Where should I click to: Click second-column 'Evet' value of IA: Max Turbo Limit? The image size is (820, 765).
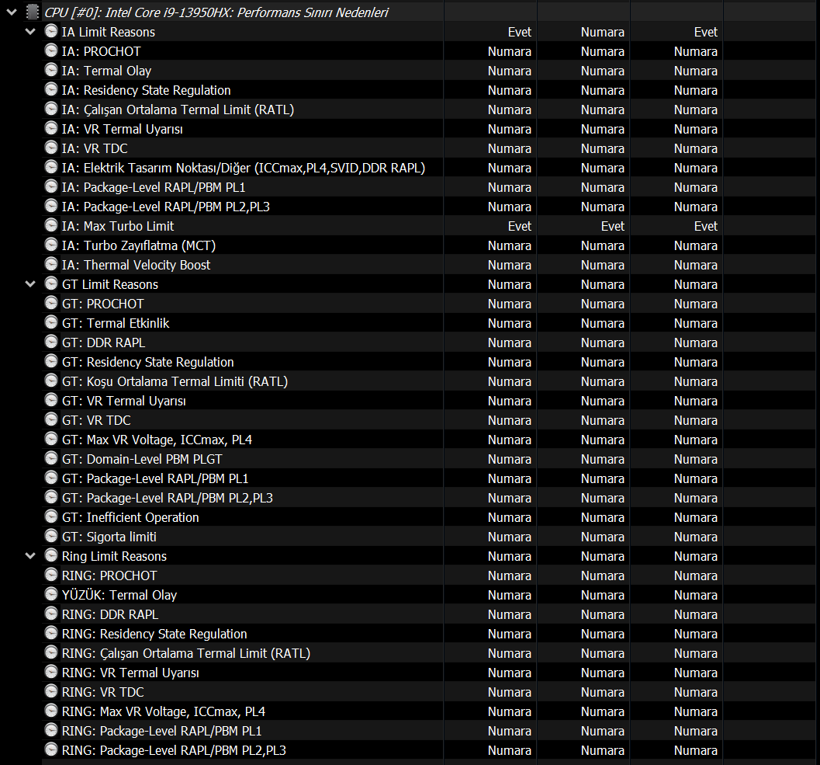click(x=612, y=226)
